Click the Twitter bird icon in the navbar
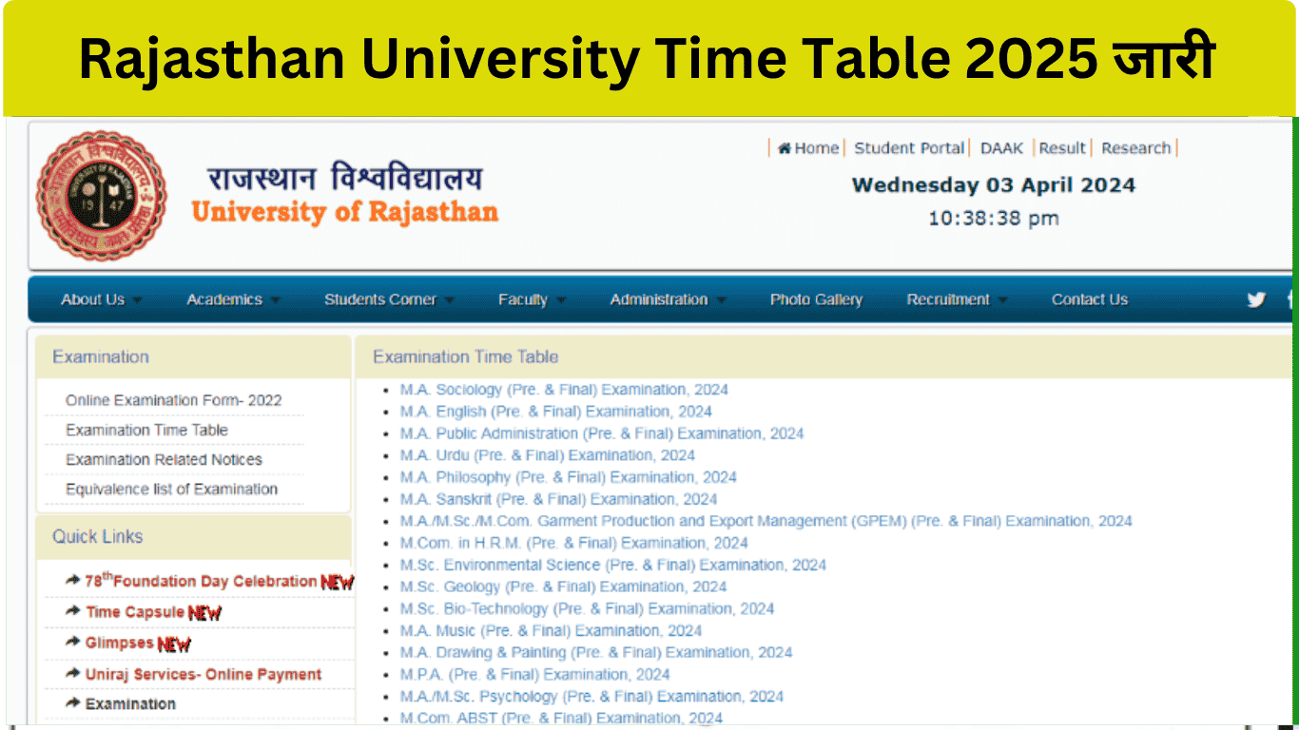This screenshot has height=730, width=1299. click(1255, 299)
